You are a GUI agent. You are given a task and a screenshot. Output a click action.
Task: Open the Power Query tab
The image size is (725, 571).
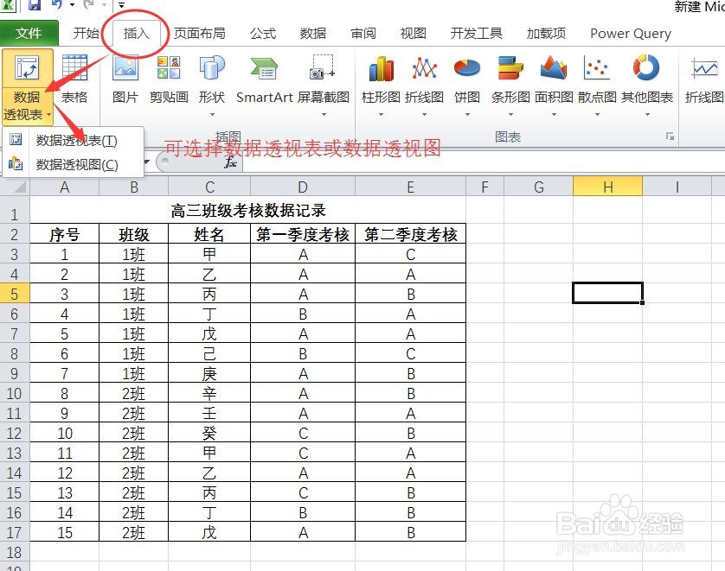click(629, 33)
